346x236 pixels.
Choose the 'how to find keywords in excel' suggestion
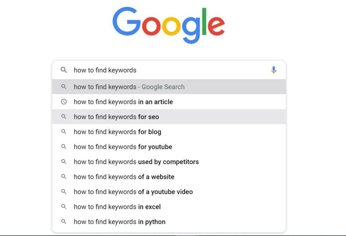tap(117, 207)
